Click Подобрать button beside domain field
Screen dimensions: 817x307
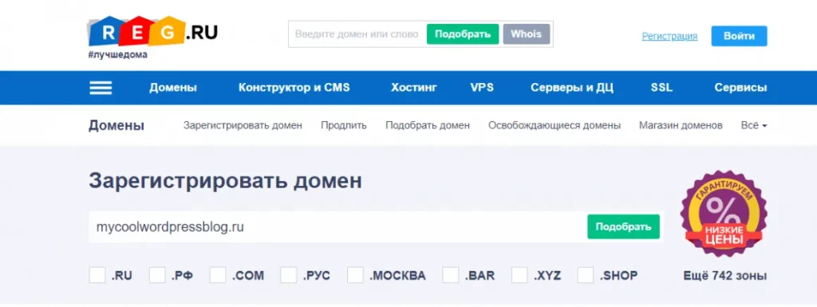(x=624, y=227)
